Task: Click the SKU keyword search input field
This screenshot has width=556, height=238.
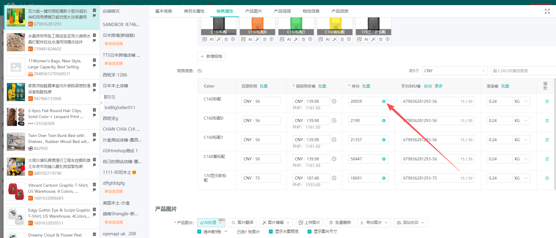Action: [523, 71]
